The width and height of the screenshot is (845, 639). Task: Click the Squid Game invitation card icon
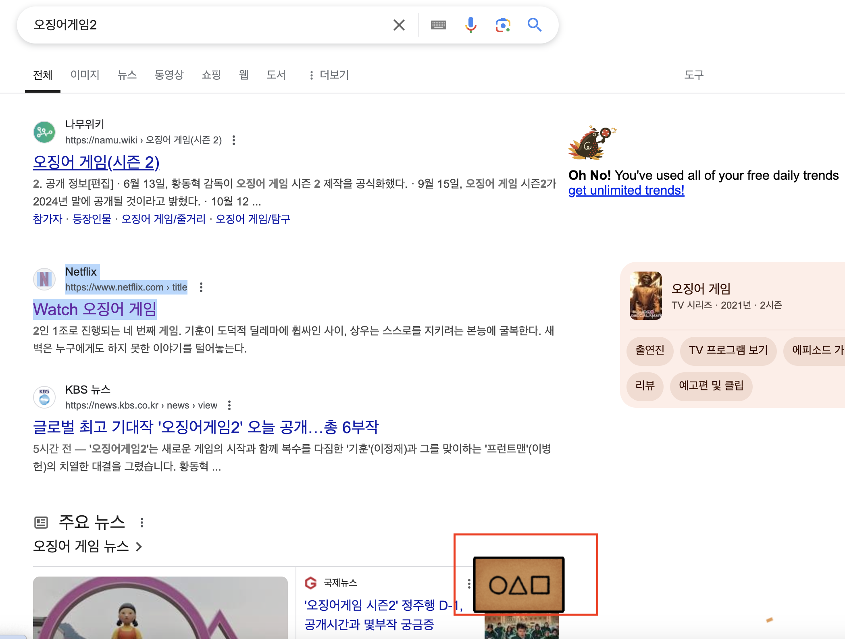click(518, 585)
